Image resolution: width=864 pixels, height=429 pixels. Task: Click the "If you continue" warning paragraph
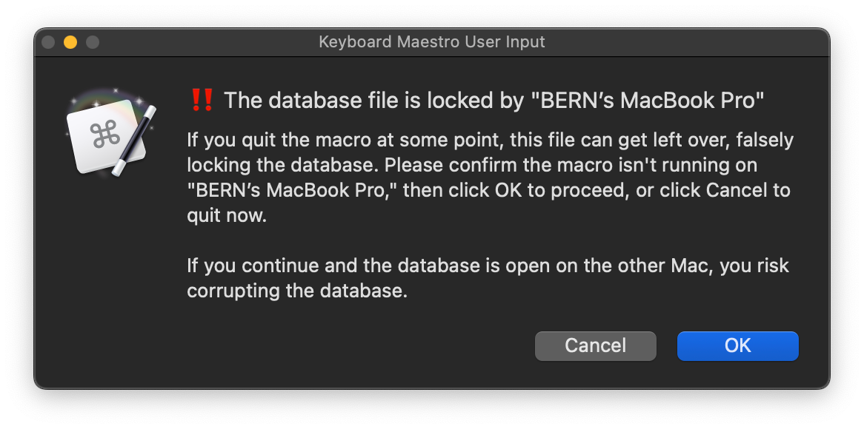(x=488, y=278)
